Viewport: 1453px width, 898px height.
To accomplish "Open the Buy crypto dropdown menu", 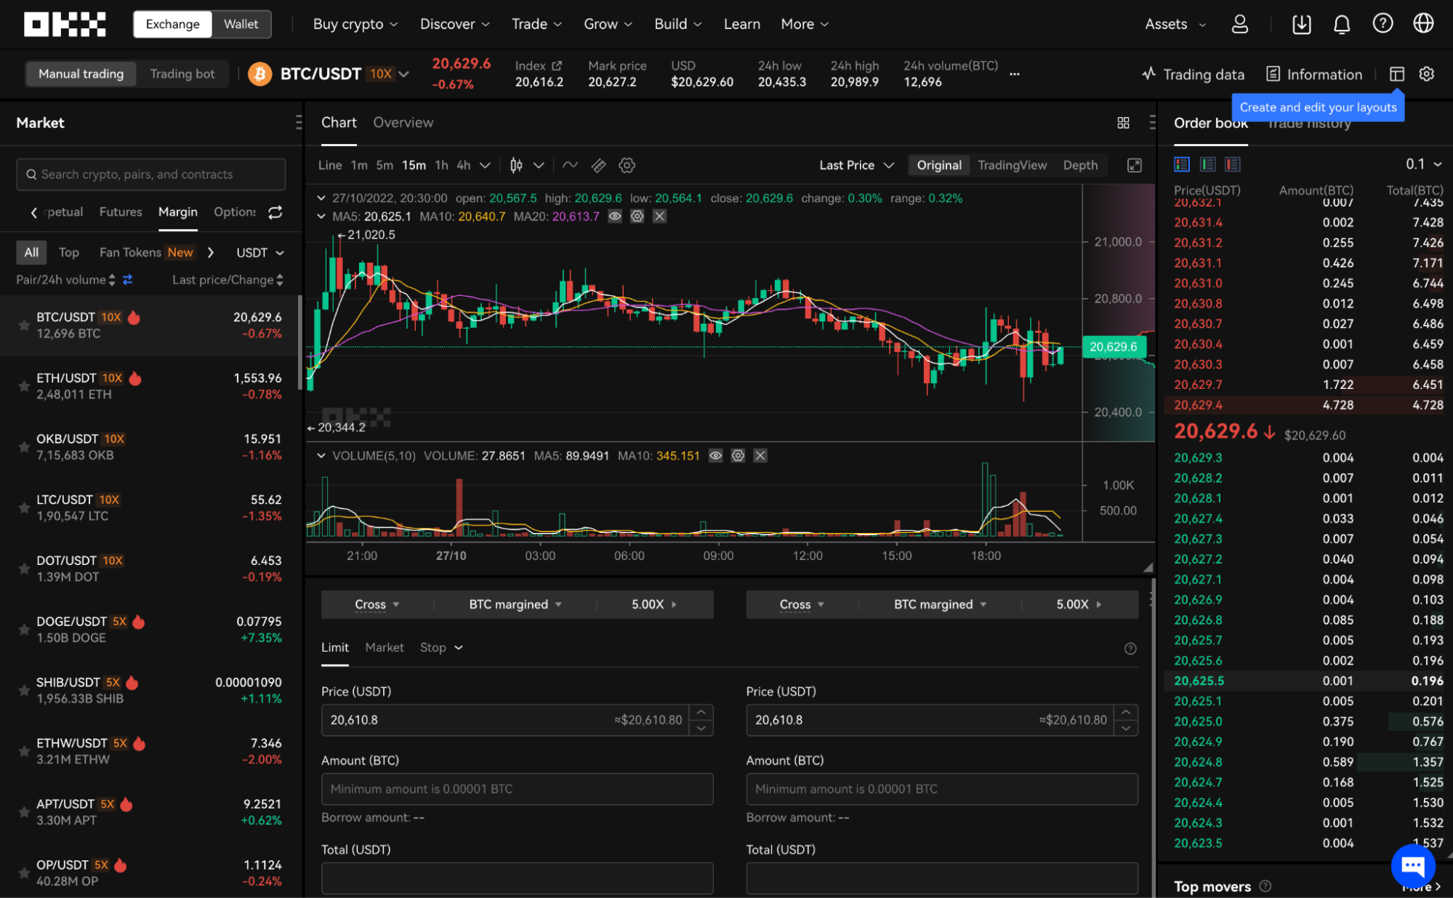I will pyautogui.click(x=355, y=24).
